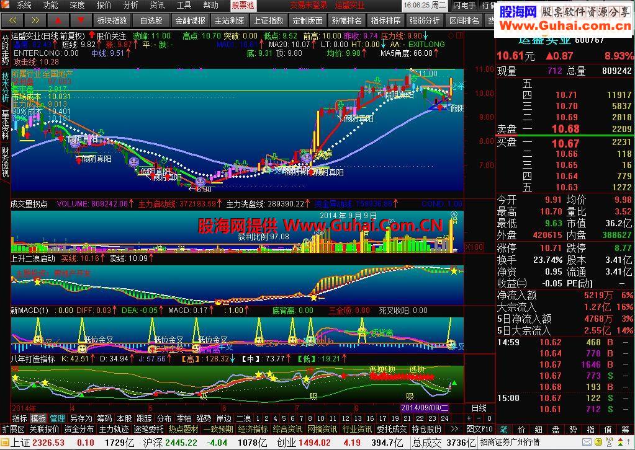This screenshot has width=635, height=450.
Task: Click the 涨幅排名 toolbar button
Action: pyautogui.click(x=346, y=20)
